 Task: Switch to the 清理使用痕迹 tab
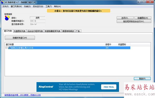click(x=68, y=31)
